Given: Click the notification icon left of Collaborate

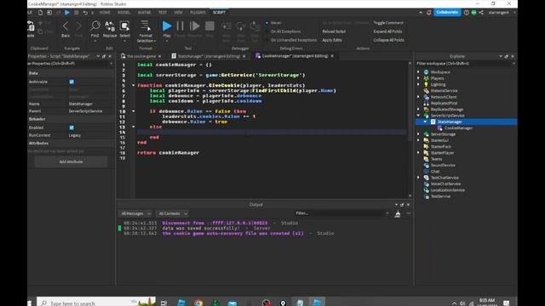Looking at the screenshot, I should [x=429, y=13].
